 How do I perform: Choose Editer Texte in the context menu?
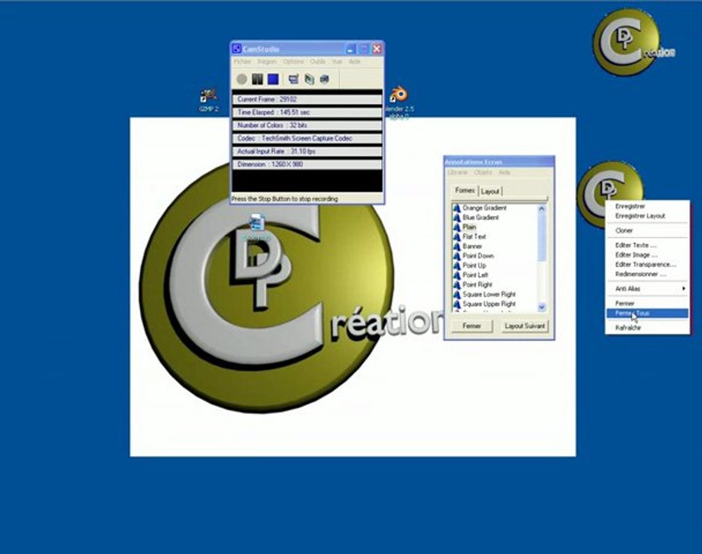pyautogui.click(x=647, y=245)
